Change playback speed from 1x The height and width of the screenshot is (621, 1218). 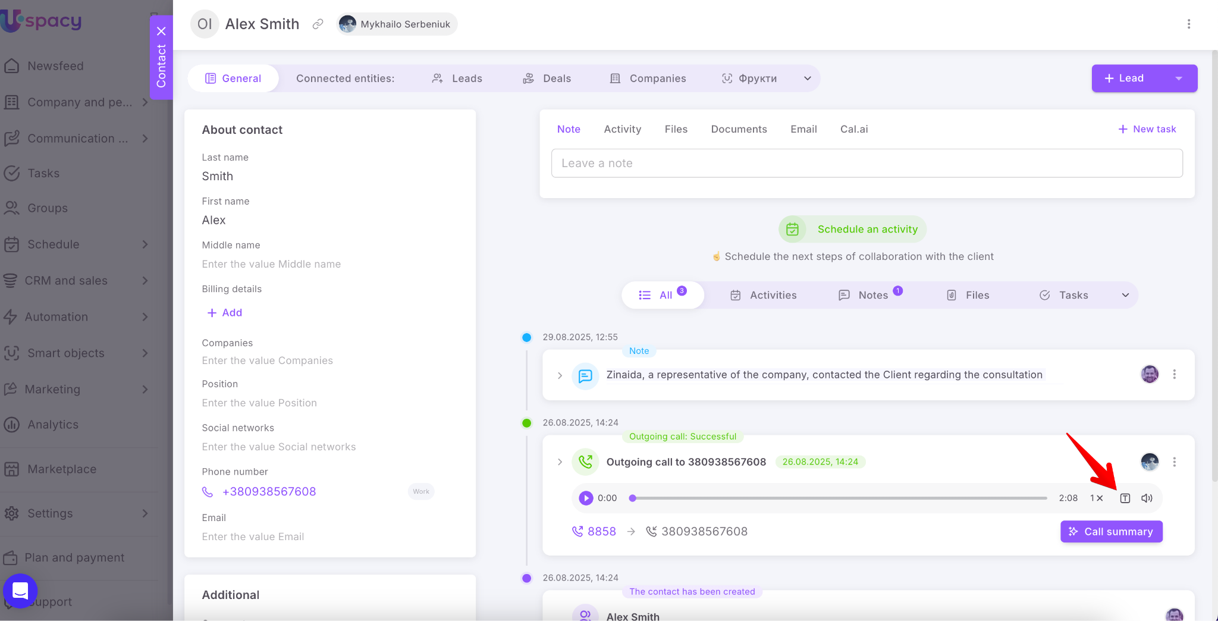pos(1096,498)
